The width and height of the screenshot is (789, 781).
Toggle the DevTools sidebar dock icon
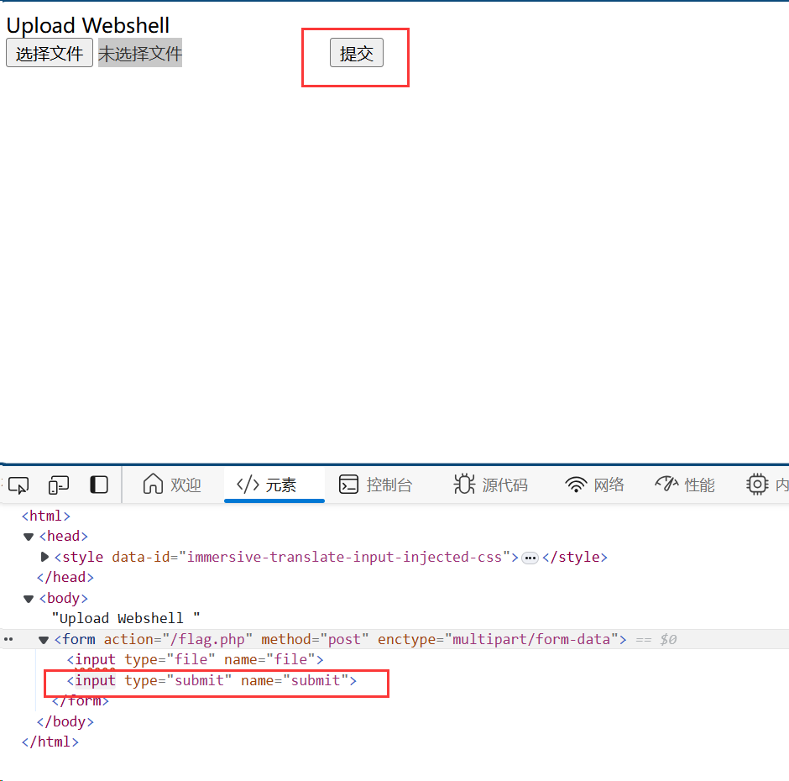coord(99,485)
